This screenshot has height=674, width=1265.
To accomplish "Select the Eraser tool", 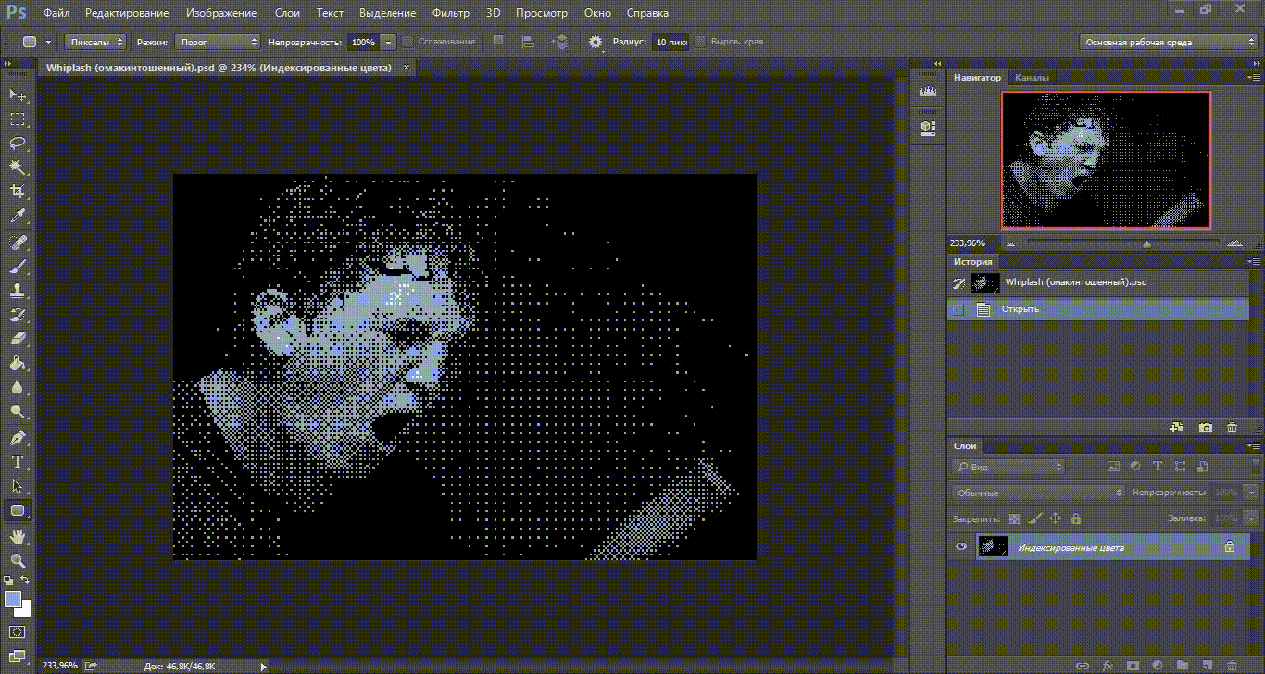I will [x=18, y=339].
